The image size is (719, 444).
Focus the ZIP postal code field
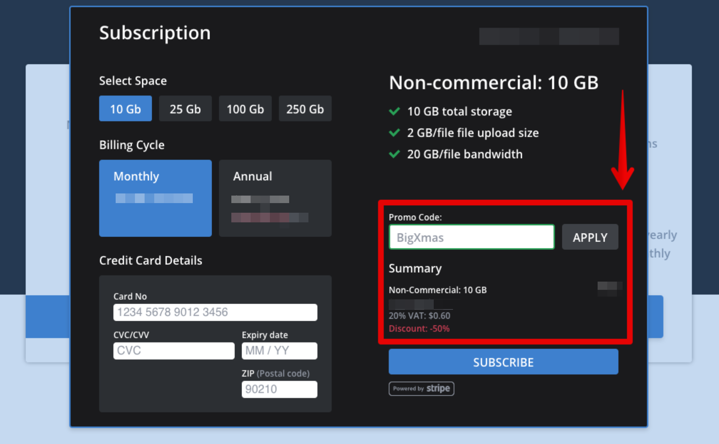click(279, 389)
